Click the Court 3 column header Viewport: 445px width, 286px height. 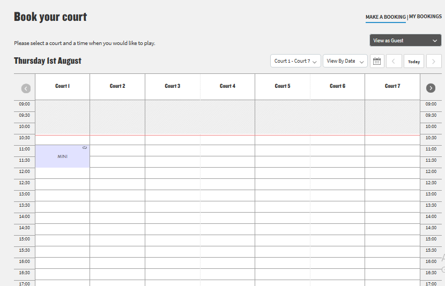click(172, 86)
